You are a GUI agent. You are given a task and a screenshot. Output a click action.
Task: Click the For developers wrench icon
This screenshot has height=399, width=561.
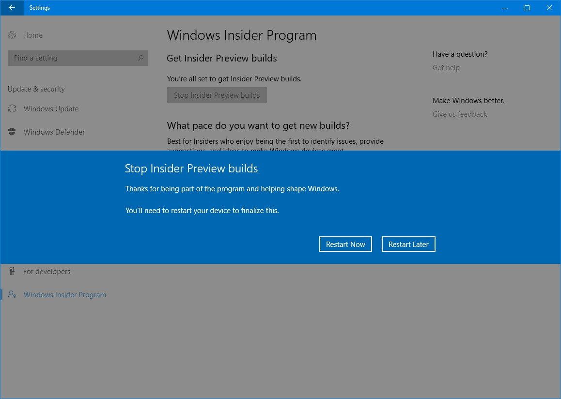12,271
